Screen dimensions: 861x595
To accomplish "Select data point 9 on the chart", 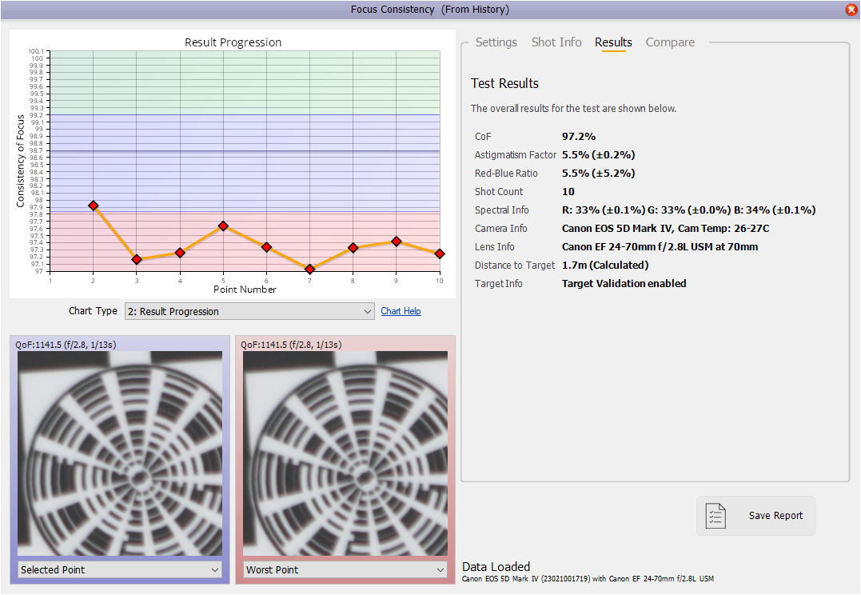I will tap(396, 242).
